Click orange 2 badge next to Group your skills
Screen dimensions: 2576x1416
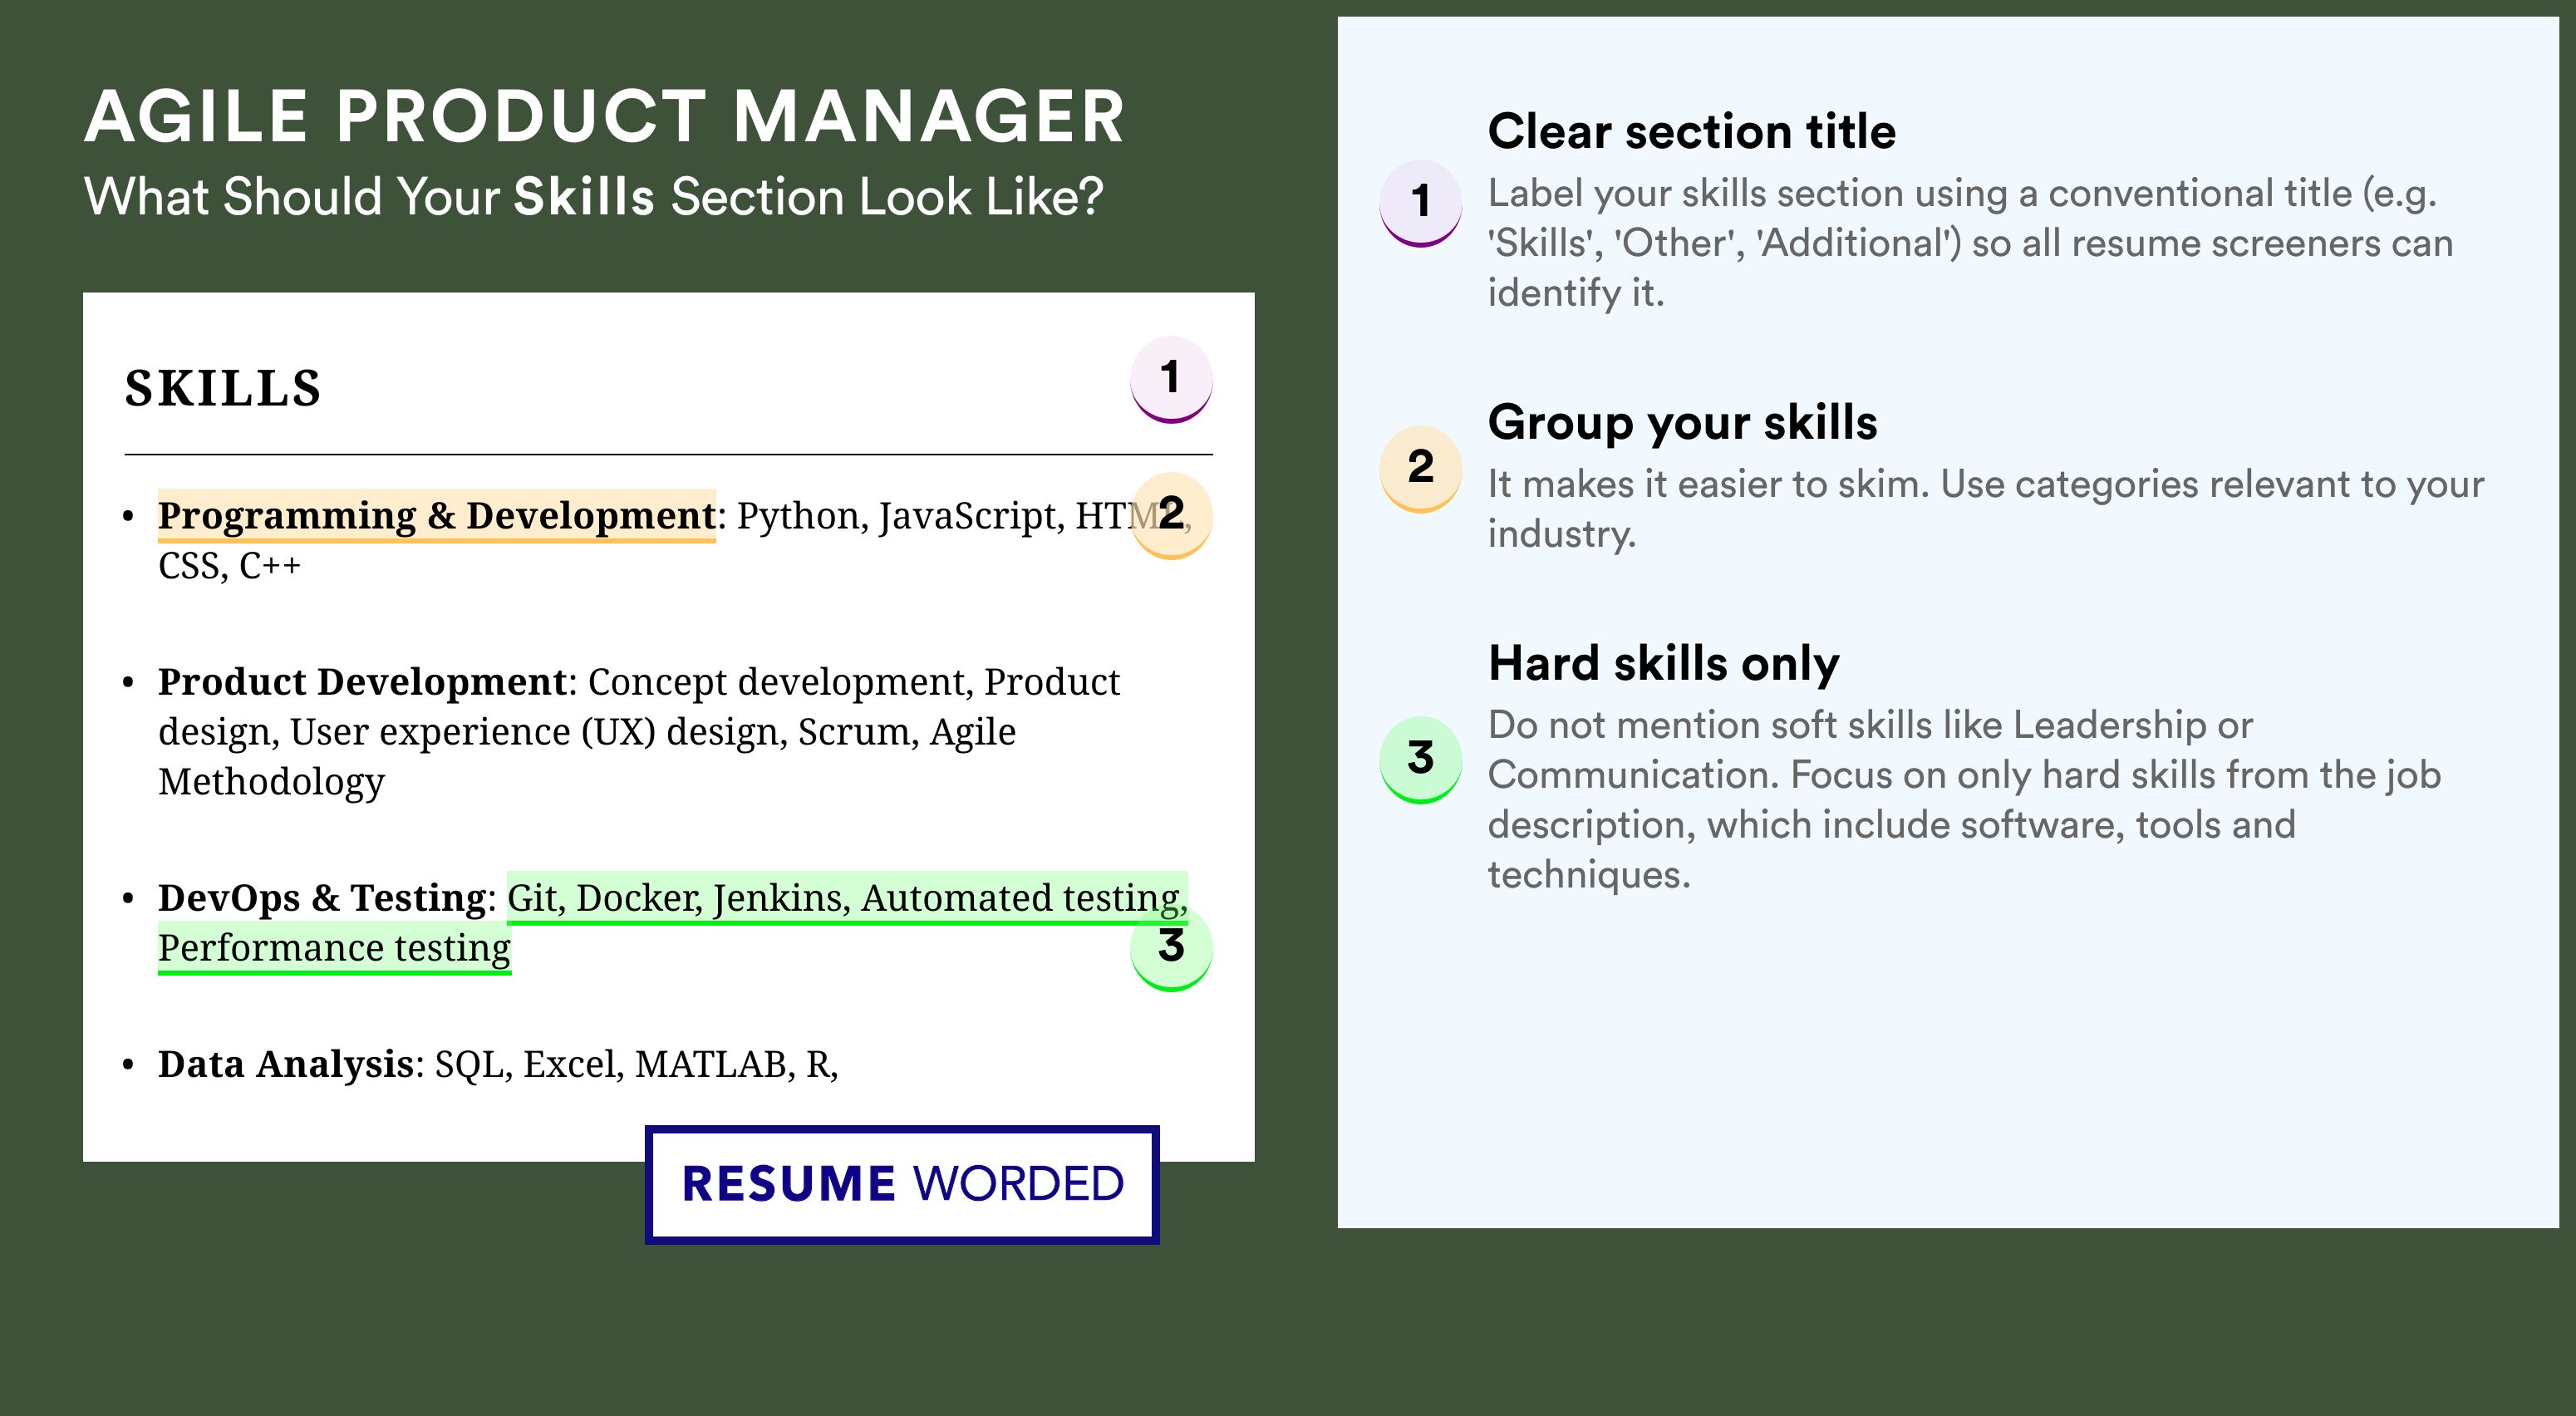[1421, 469]
